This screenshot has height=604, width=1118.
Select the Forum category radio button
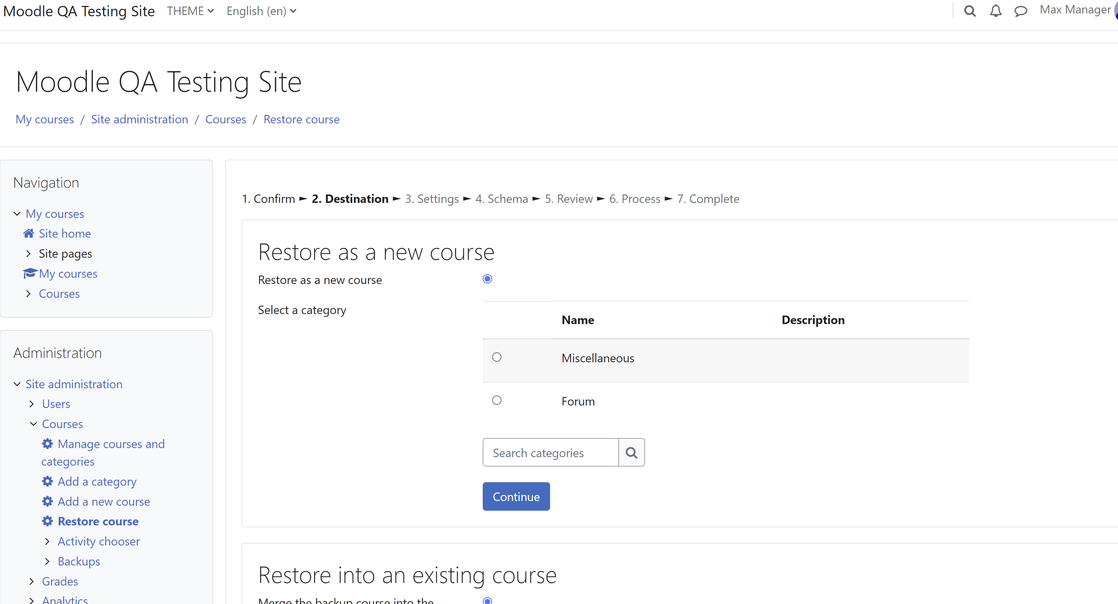pyautogui.click(x=497, y=400)
